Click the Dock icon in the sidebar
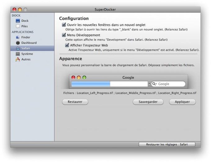 [x=18, y=21]
